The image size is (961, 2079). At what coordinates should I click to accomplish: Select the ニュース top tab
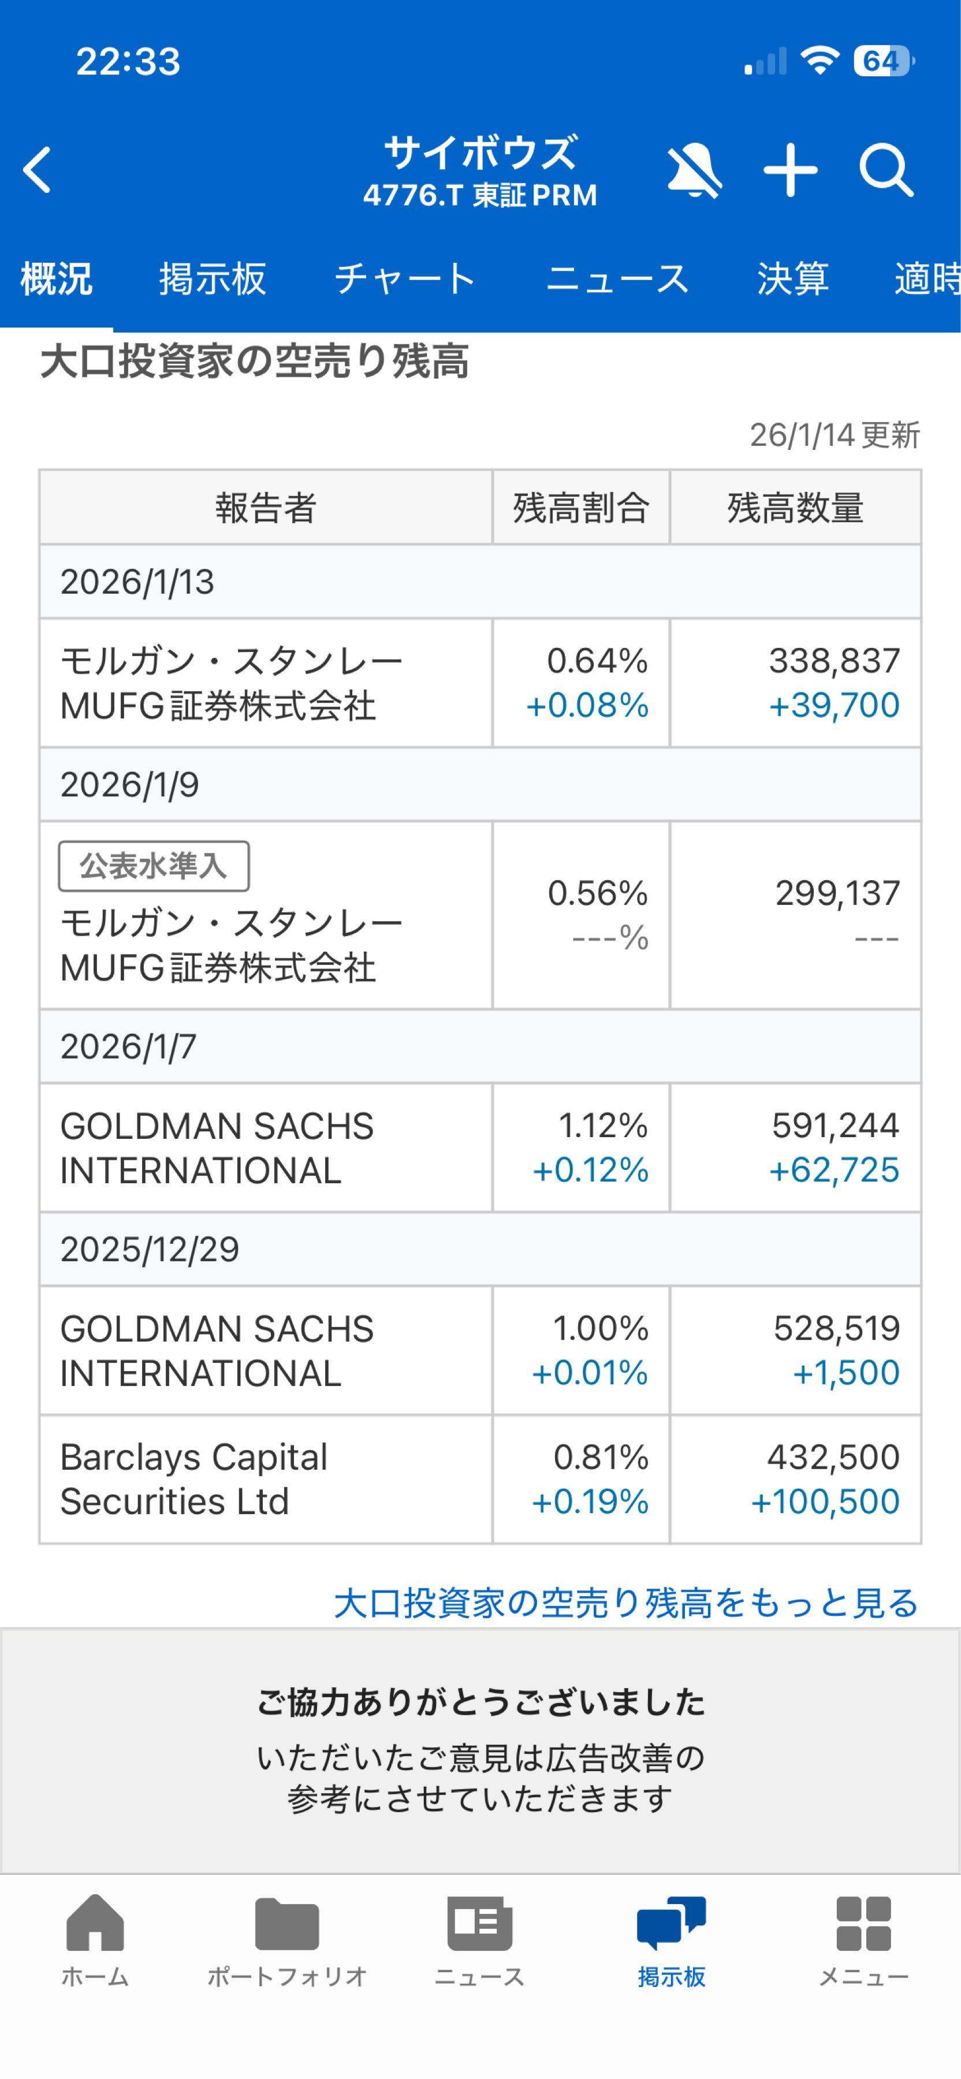pyautogui.click(x=617, y=280)
